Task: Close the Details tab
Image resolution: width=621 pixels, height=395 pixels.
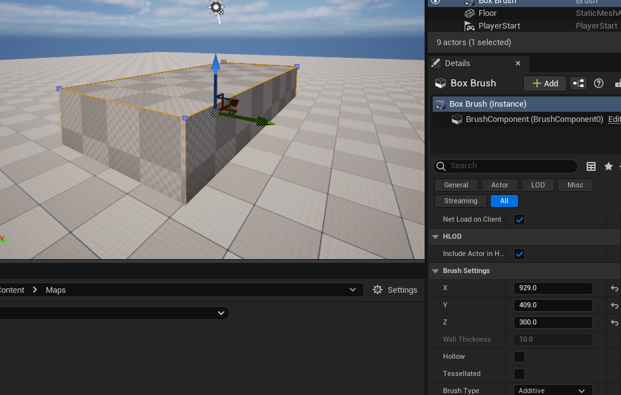Action: (x=517, y=64)
